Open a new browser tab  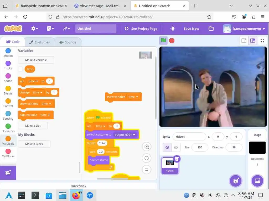194,6
